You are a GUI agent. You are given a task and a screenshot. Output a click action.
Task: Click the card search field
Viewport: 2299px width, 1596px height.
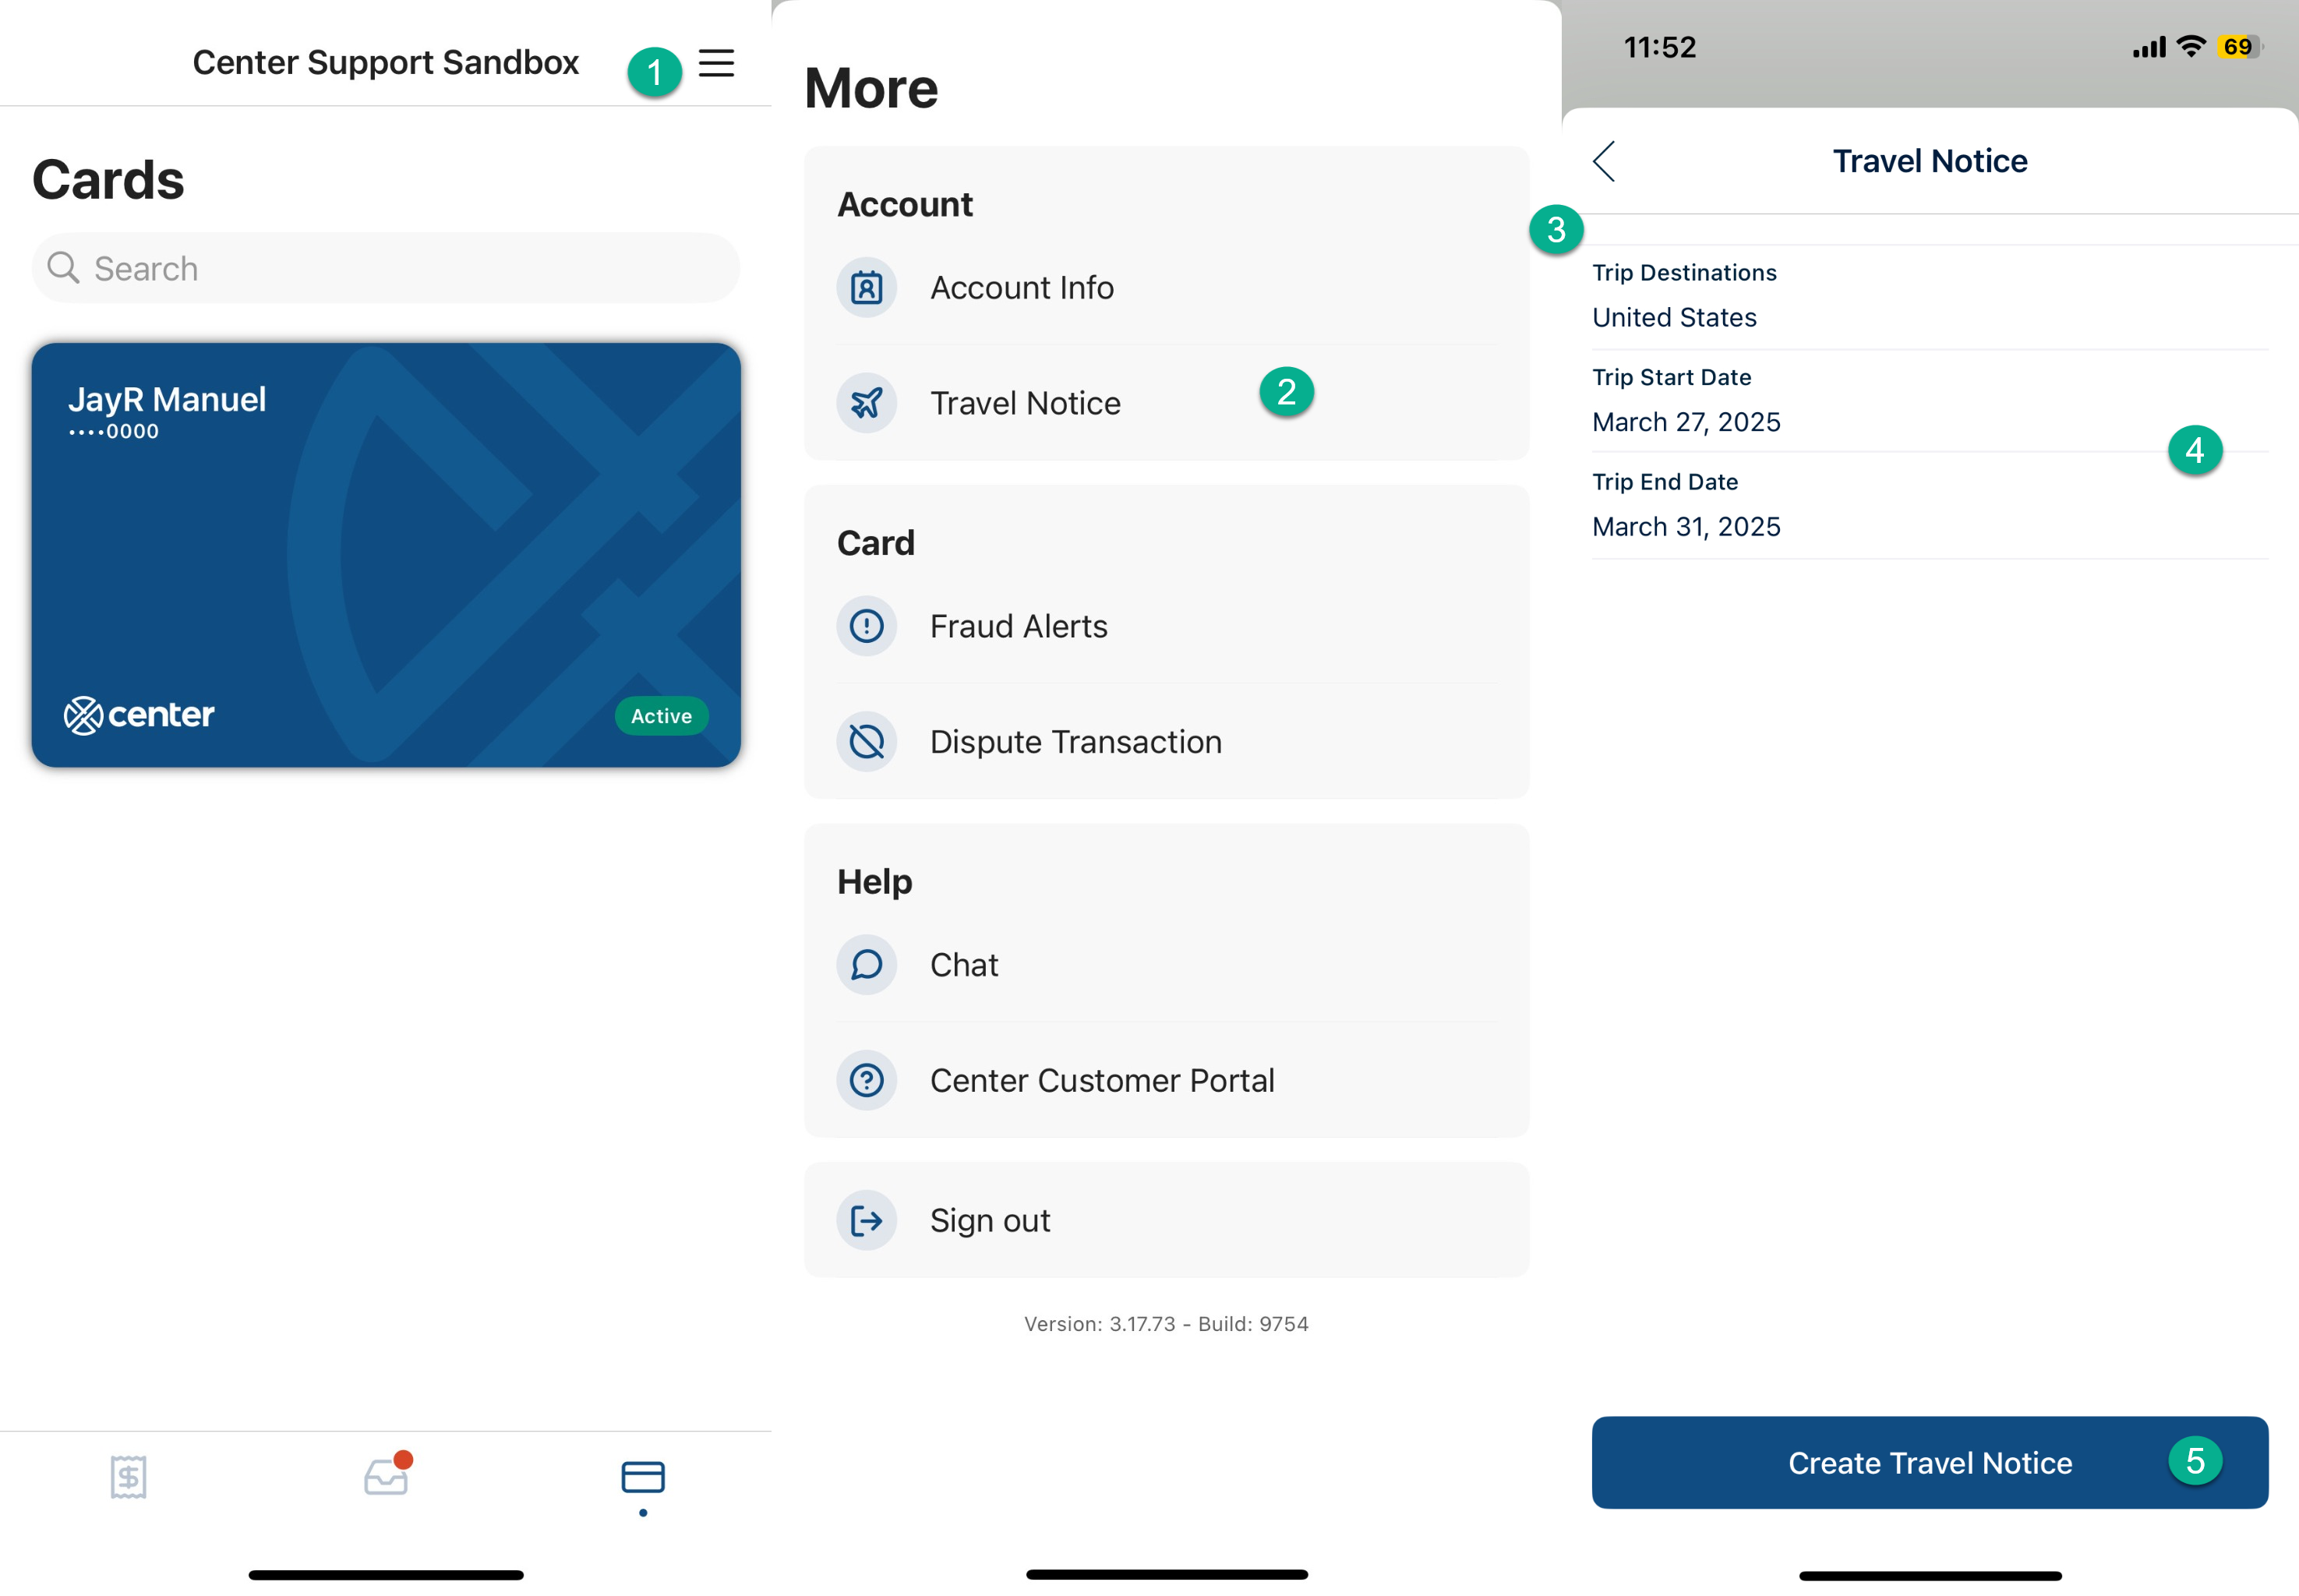coord(386,268)
